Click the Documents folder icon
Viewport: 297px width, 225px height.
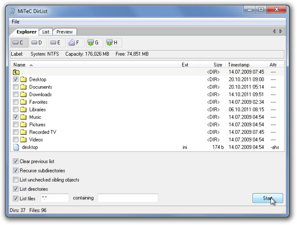pos(23,87)
